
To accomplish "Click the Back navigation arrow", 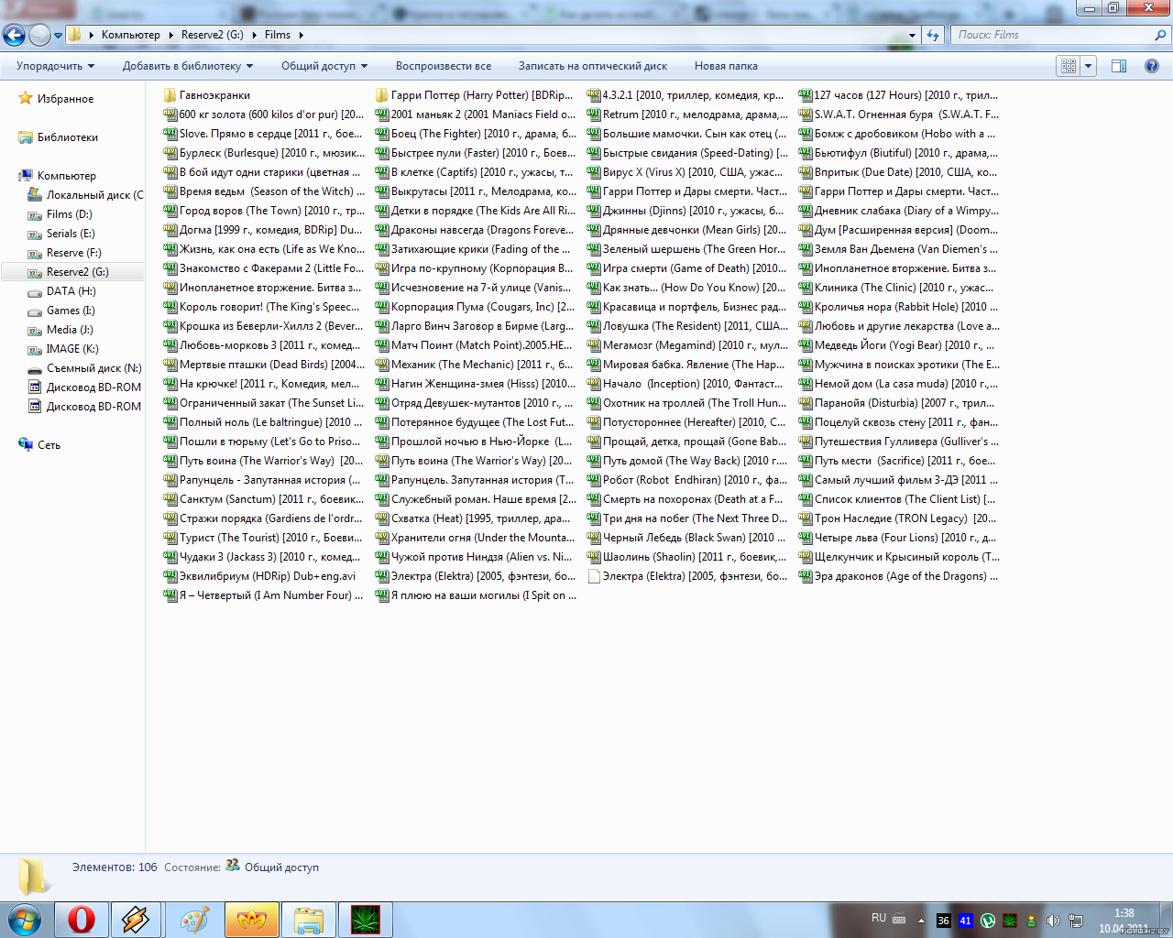I will (14, 35).
